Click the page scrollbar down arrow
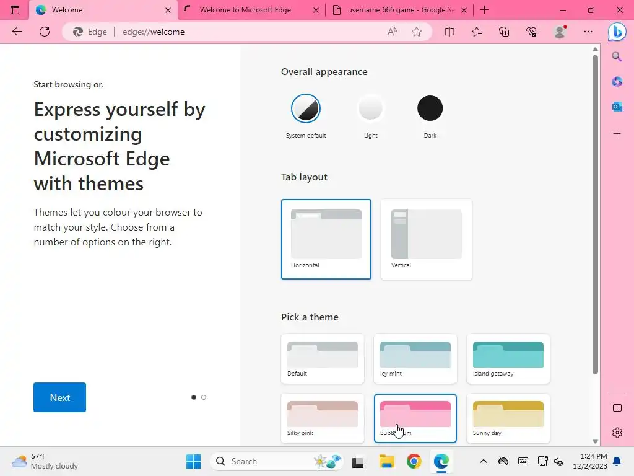 [595, 441]
